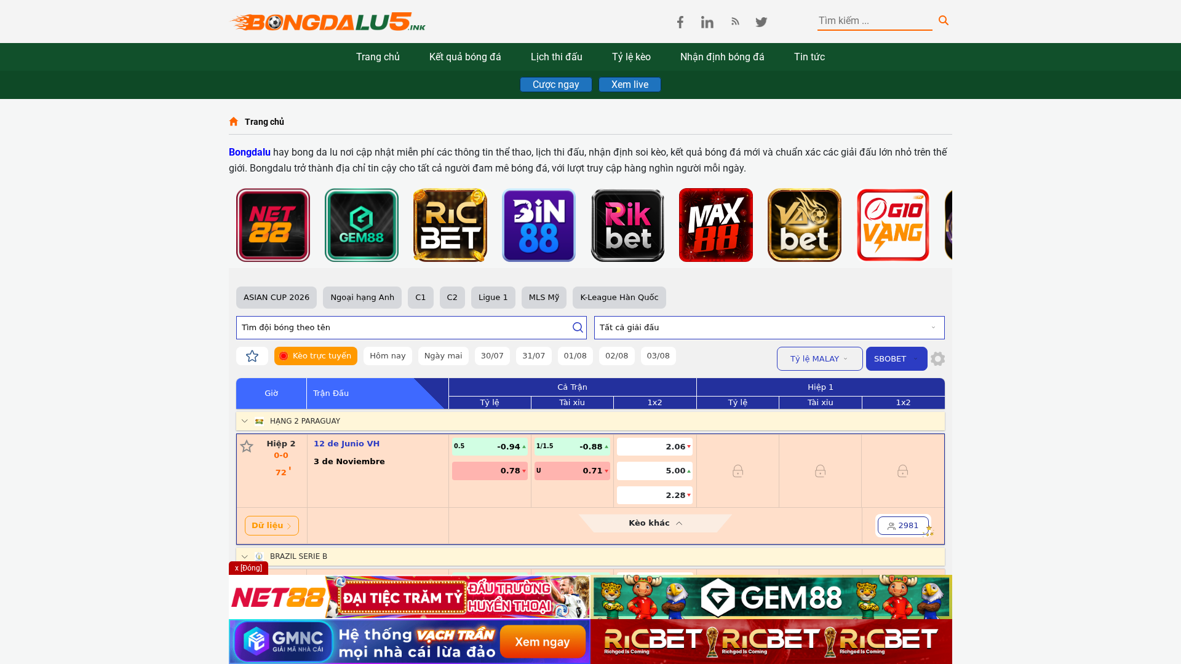
Task: Select the MLS Mỹ league chip
Action: (544, 298)
